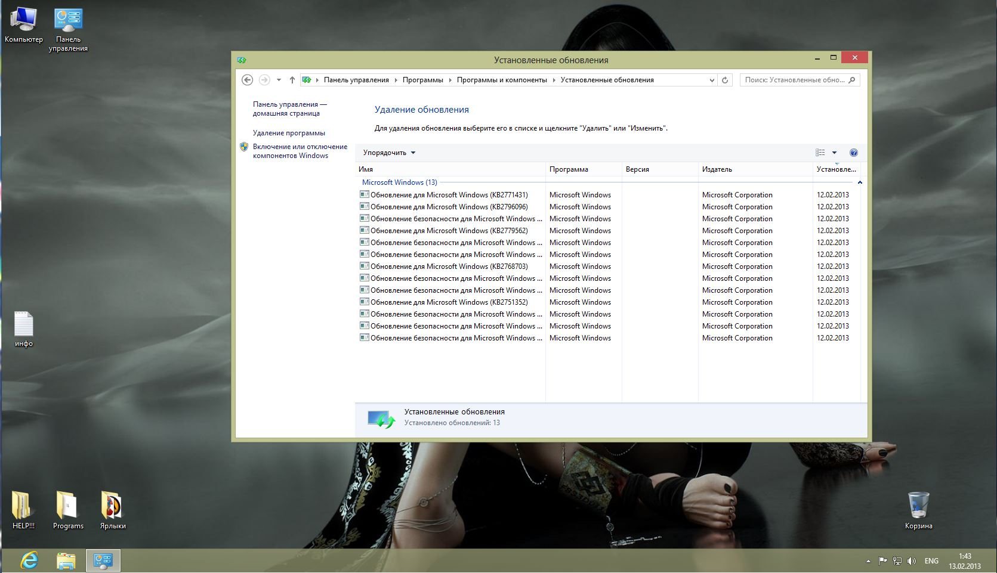Screen dimensions: 997x573
Task: Open the volume speaker tray icon
Action: (x=911, y=560)
